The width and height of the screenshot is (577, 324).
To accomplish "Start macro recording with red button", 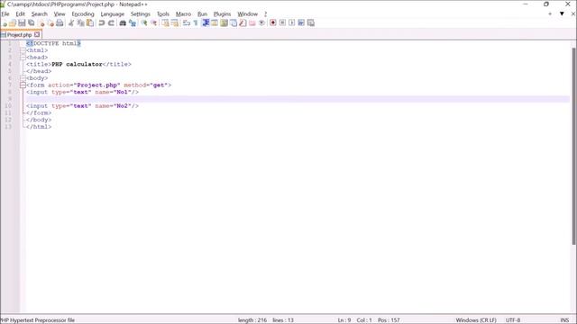I will coord(272,23).
